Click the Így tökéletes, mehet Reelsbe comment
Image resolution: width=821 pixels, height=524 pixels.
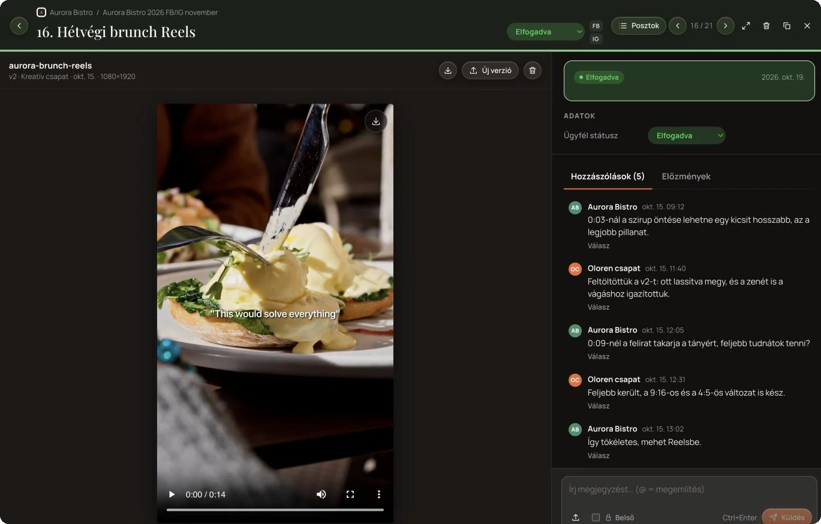645,442
